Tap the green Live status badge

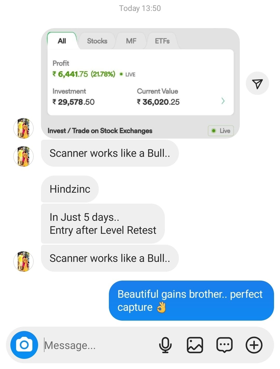pyautogui.click(x=221, y=131)
